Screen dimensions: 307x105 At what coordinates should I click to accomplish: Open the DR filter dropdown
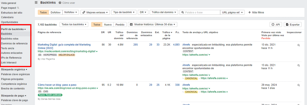tap(143, 12)
